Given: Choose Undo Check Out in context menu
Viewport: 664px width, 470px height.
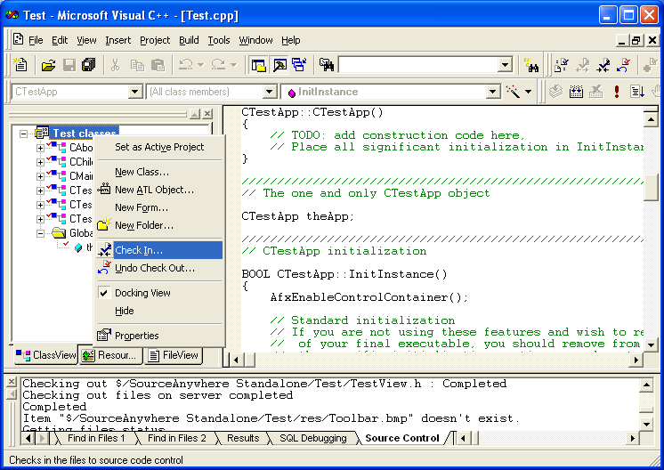Looking at the screenshot, I should click(159, 268).
